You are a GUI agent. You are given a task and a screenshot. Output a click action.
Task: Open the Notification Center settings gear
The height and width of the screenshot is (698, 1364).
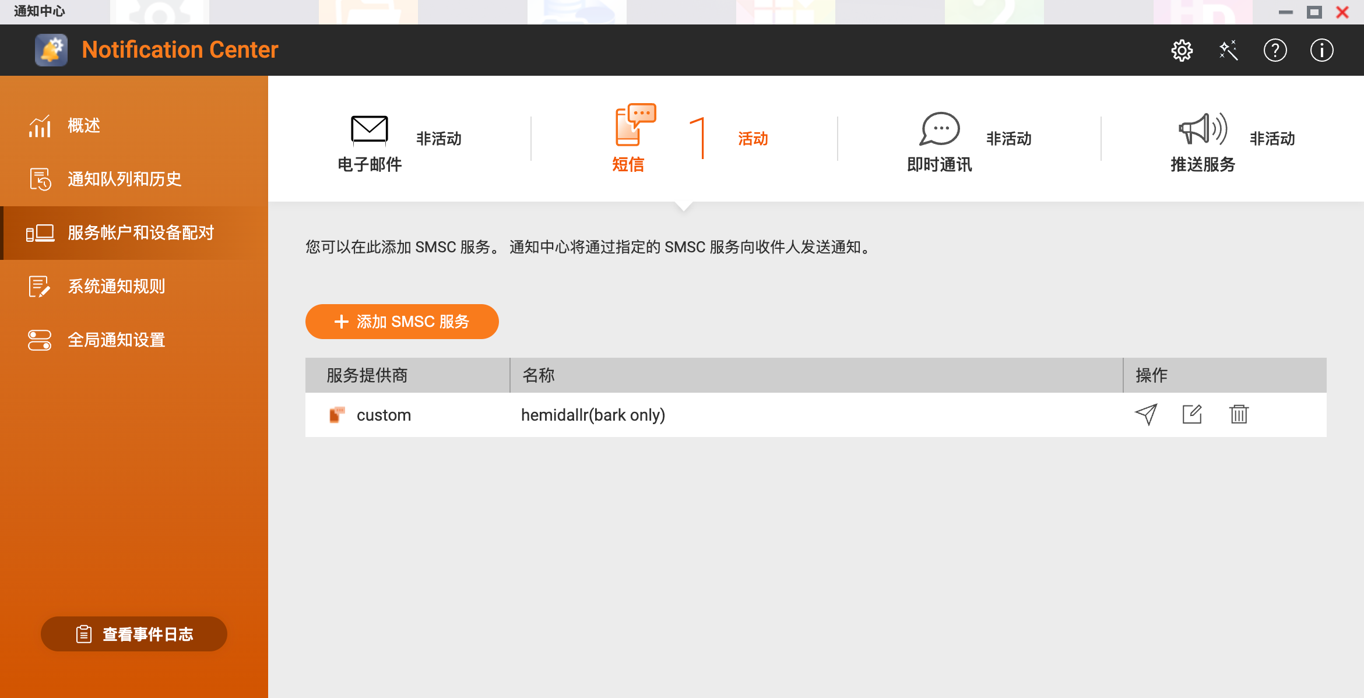click(x=1182, y=50)
